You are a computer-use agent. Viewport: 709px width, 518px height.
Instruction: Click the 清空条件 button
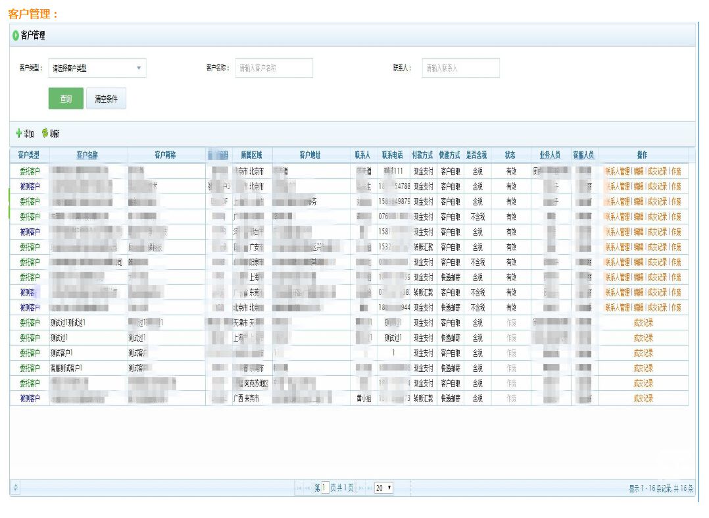[x=106, y=99]
